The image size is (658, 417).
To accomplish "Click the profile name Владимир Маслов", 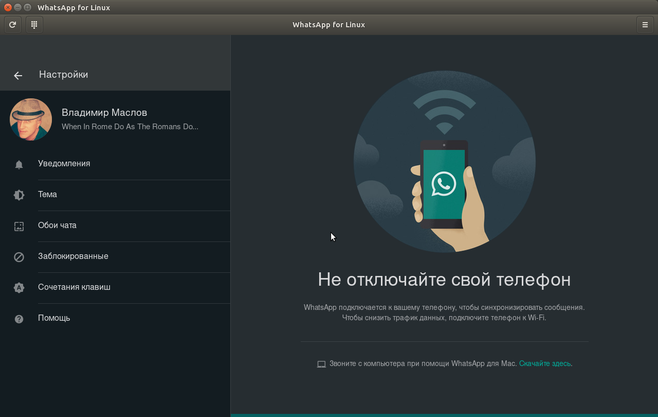I will tap(104, 112).
